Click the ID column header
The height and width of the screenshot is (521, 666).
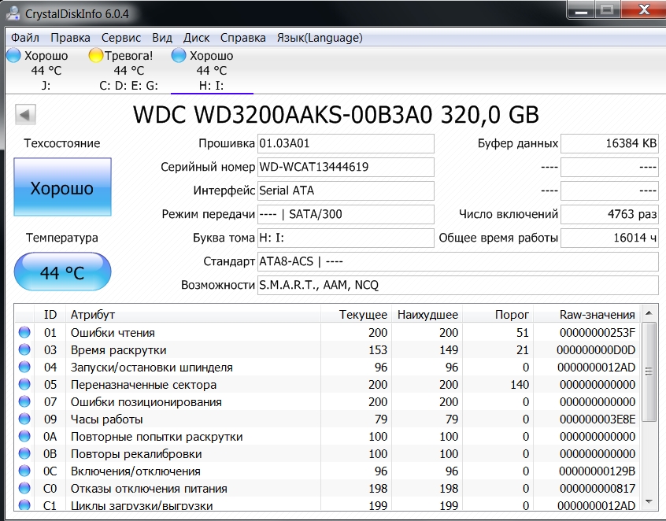(50, 315)
